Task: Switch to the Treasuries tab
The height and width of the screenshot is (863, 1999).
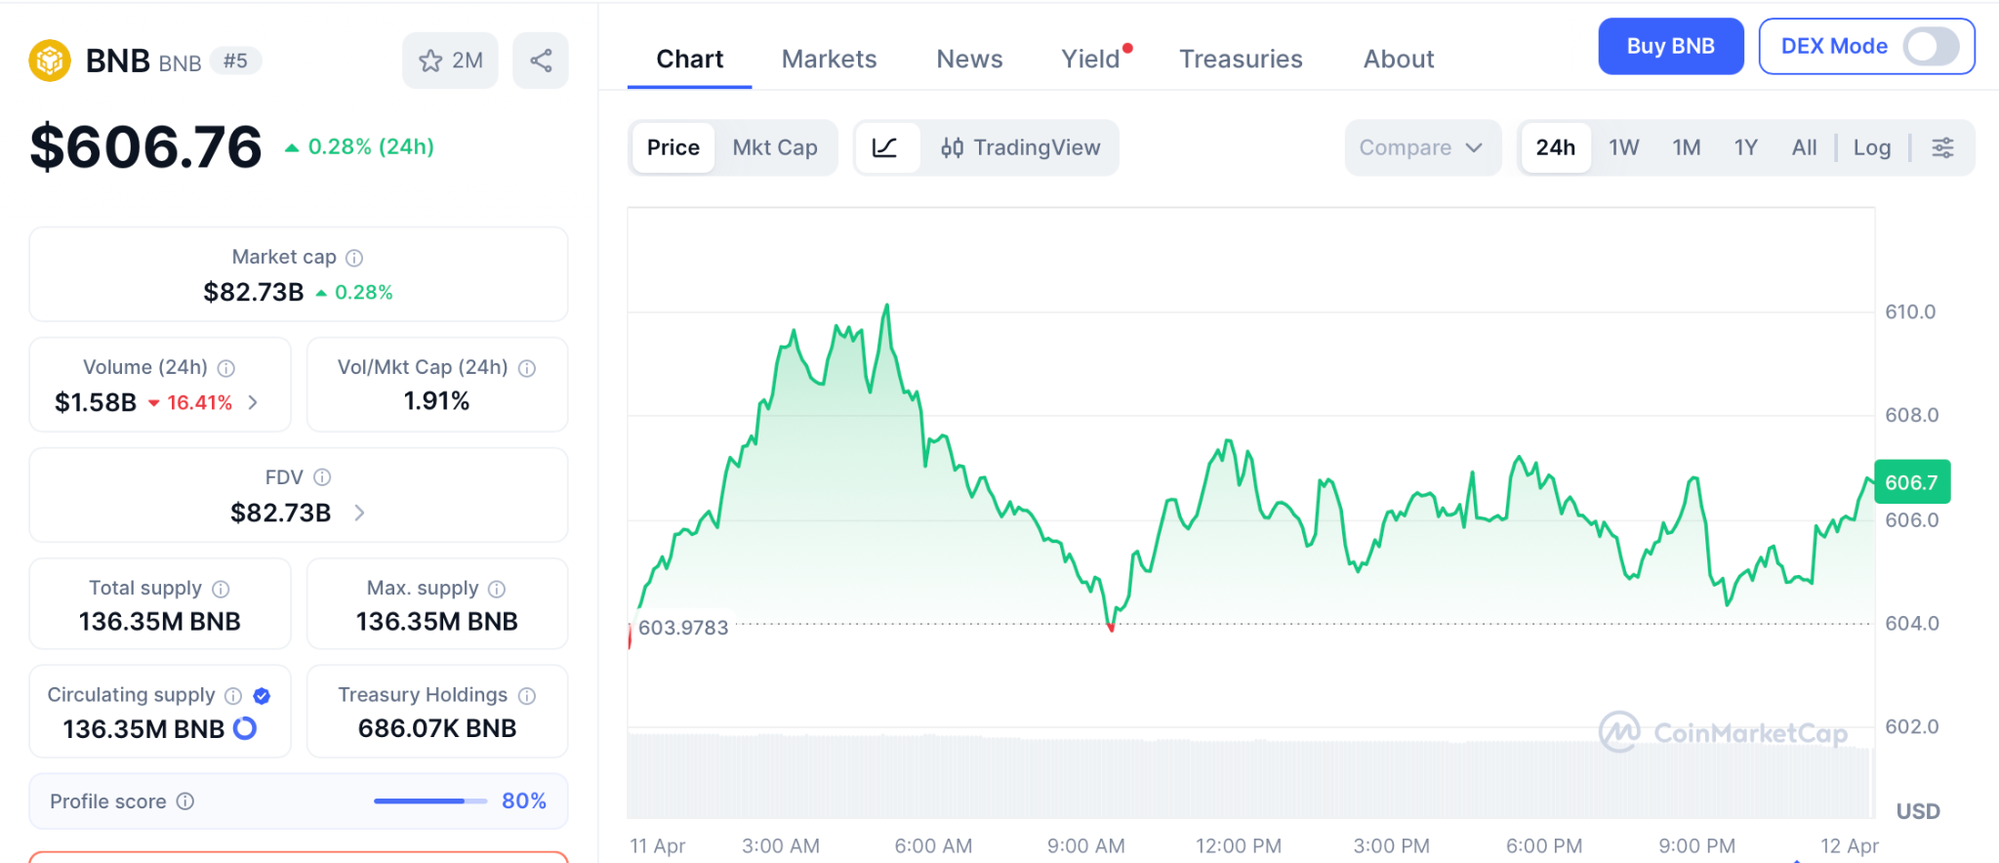Action: 1241,60
